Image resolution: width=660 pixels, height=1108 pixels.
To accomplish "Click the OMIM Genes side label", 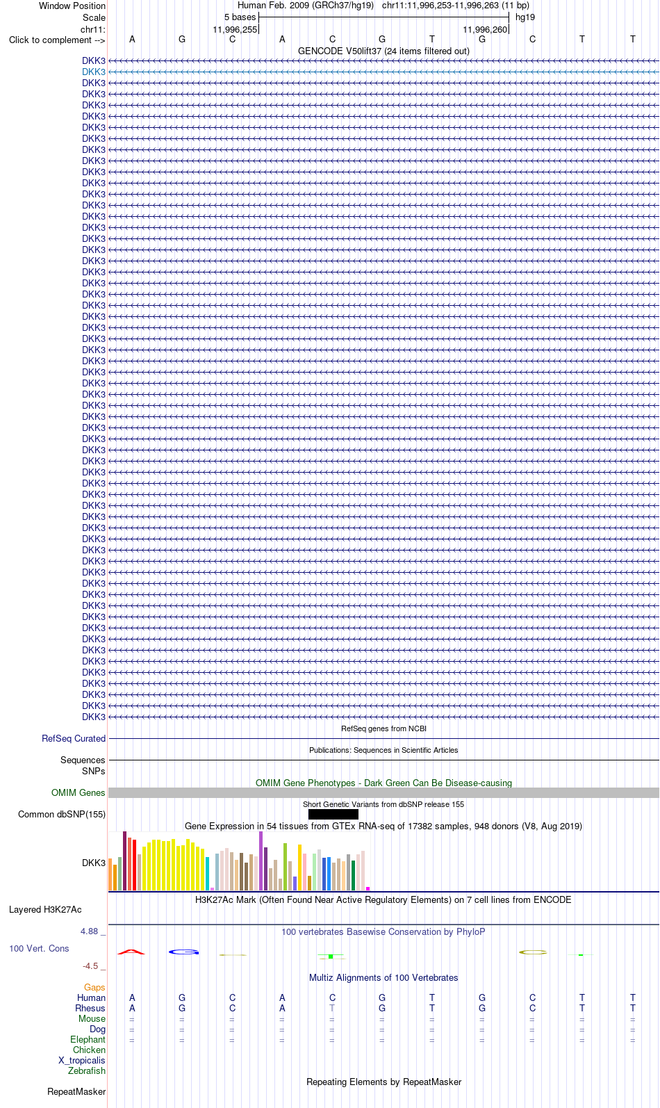I will (79, 792).
